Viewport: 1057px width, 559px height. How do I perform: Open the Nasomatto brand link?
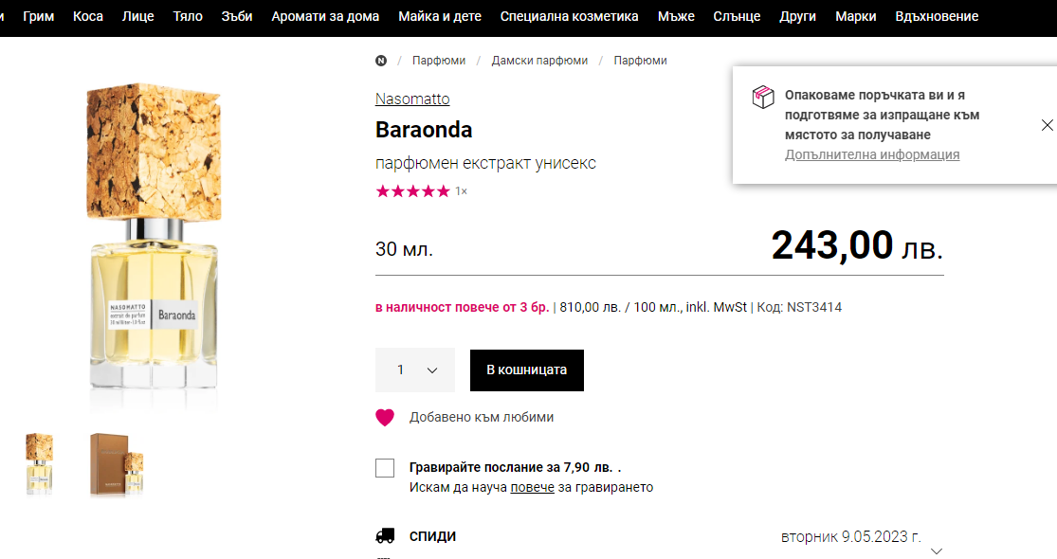tap(412, 99)
